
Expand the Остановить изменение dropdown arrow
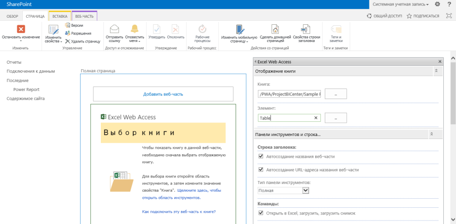21,41
